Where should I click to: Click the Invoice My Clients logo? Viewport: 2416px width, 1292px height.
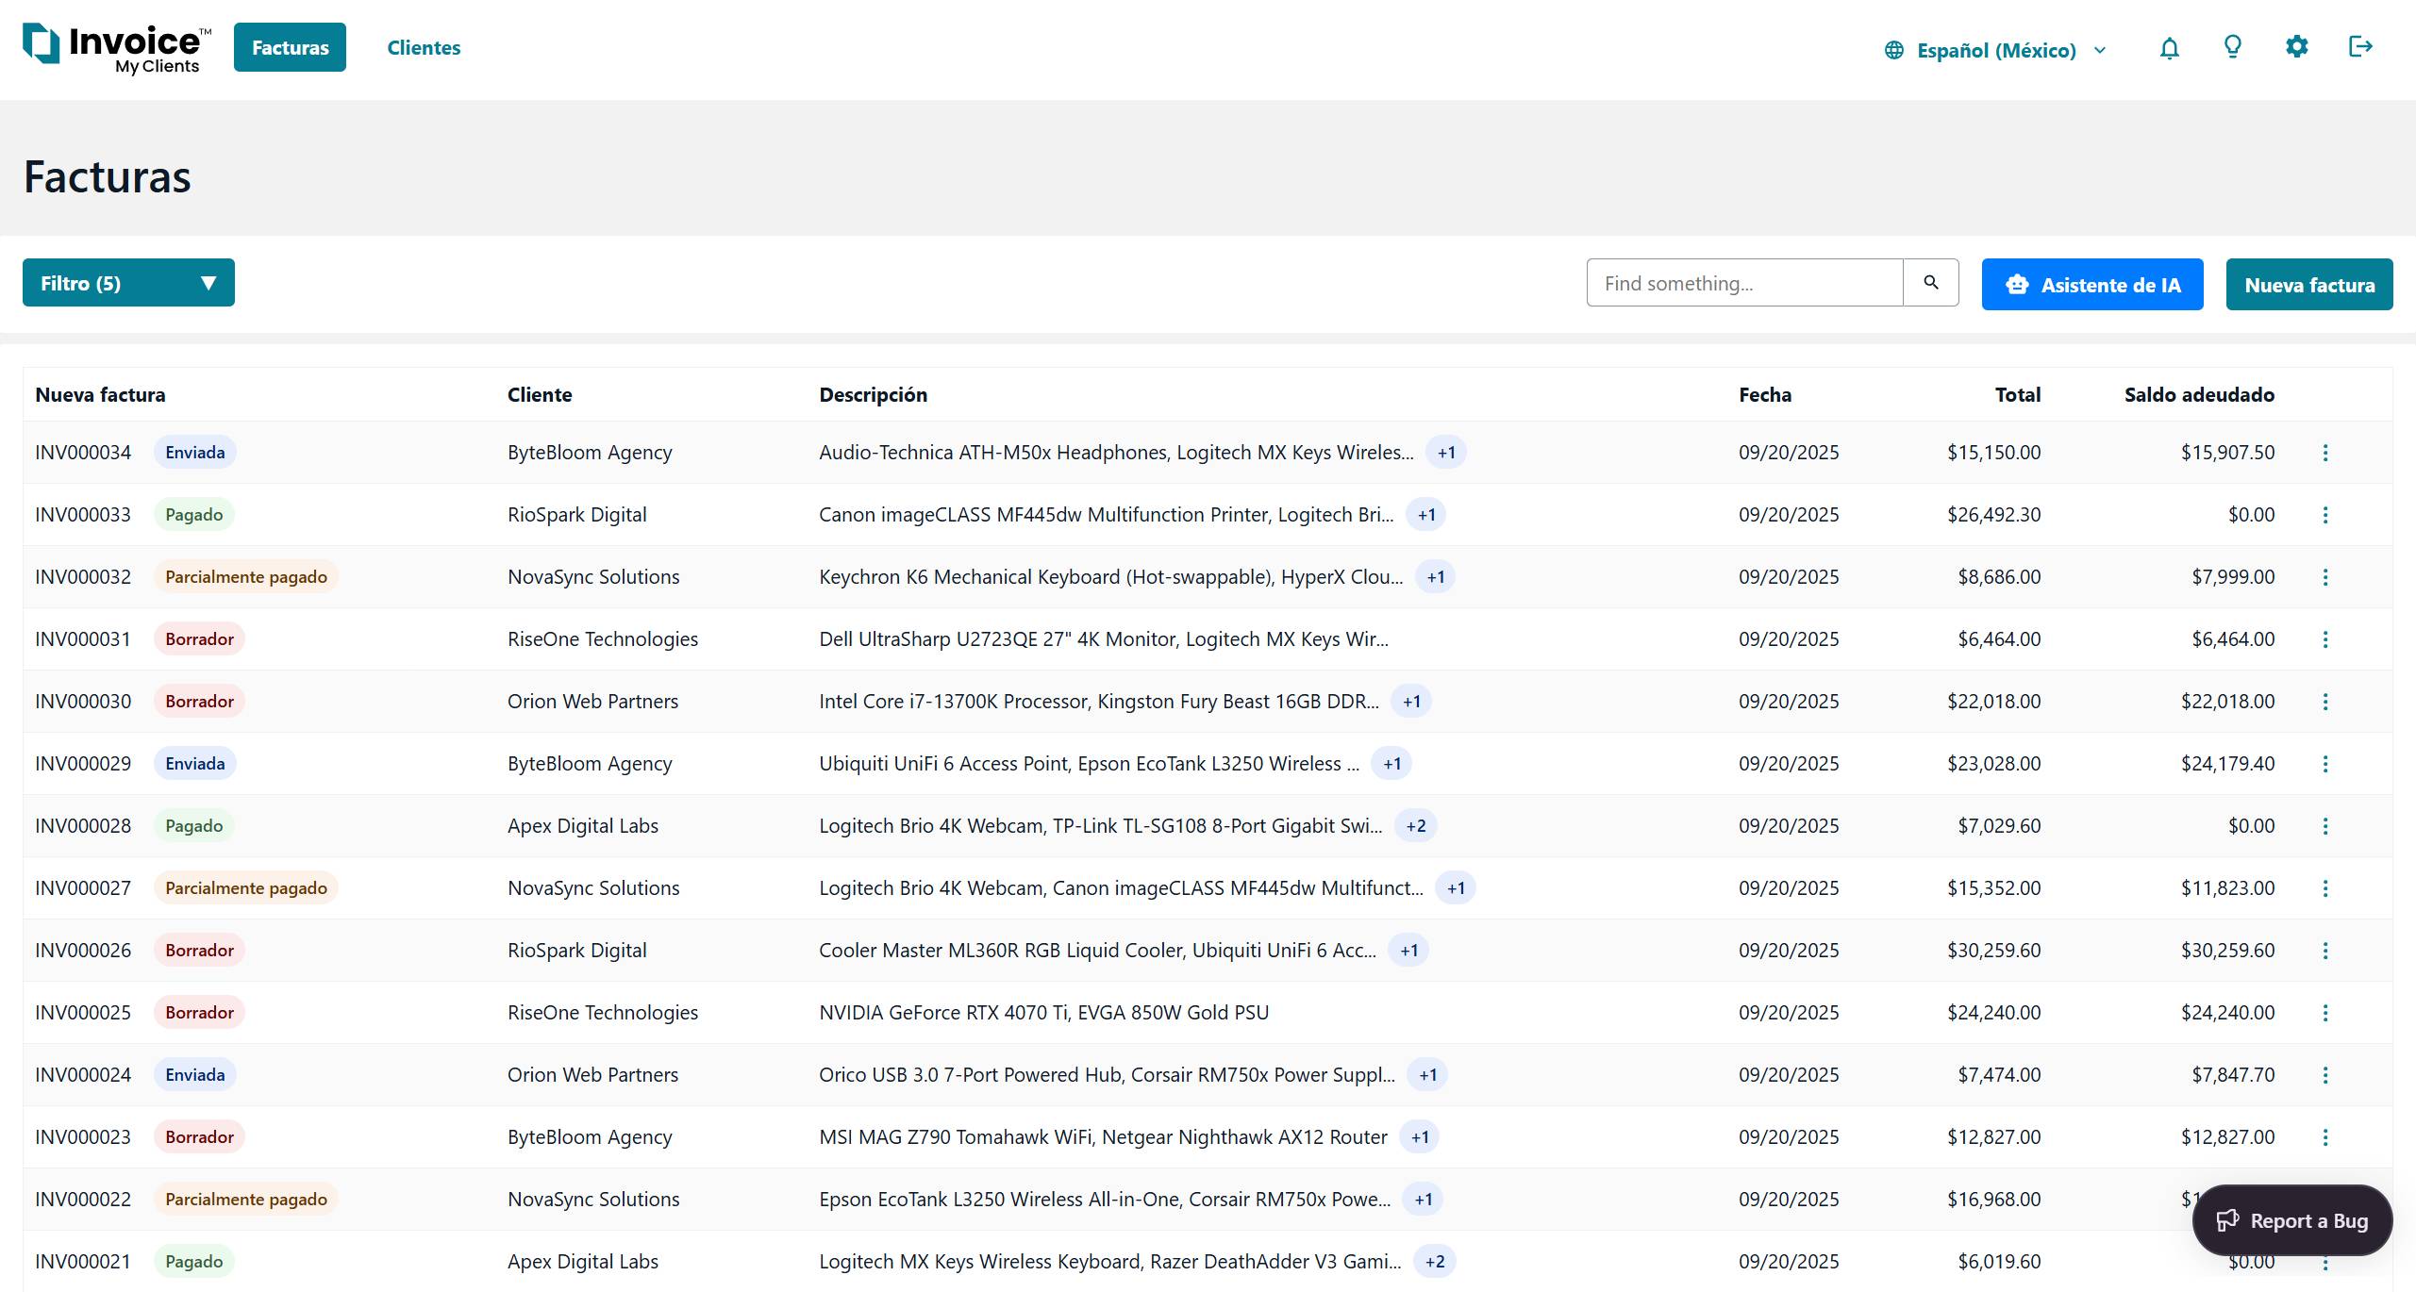[116, 48]
